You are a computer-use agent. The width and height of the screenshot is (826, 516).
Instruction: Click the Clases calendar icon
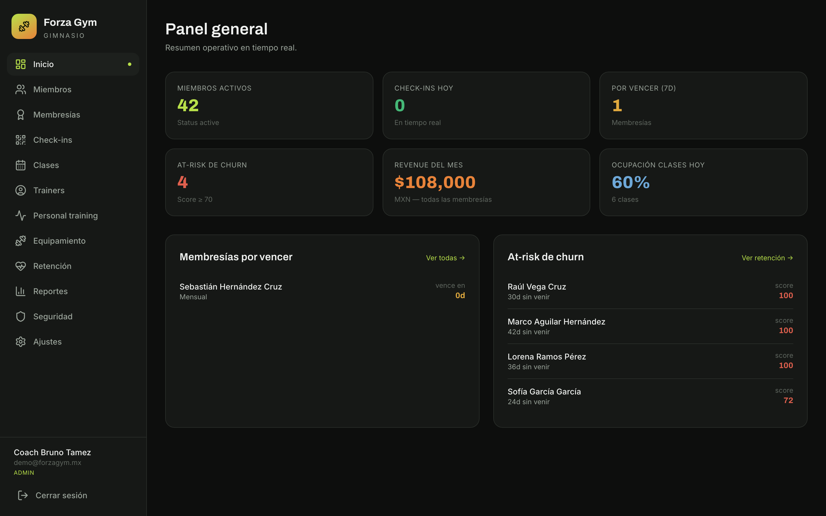[x=20, y=165]
